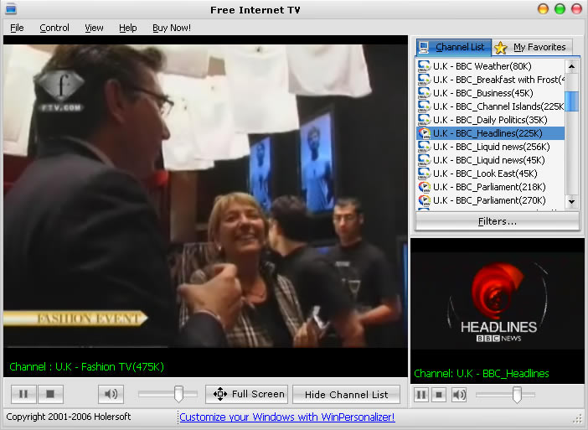Screen dimensions: 588x430
Task: Select U.K - BBC_Look East(45K) channel
Action: click(x=490, y=174)
